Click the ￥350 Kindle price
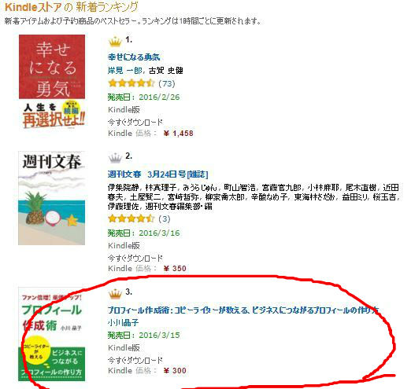Screen dimensions: 411x389 pos(175,268)
